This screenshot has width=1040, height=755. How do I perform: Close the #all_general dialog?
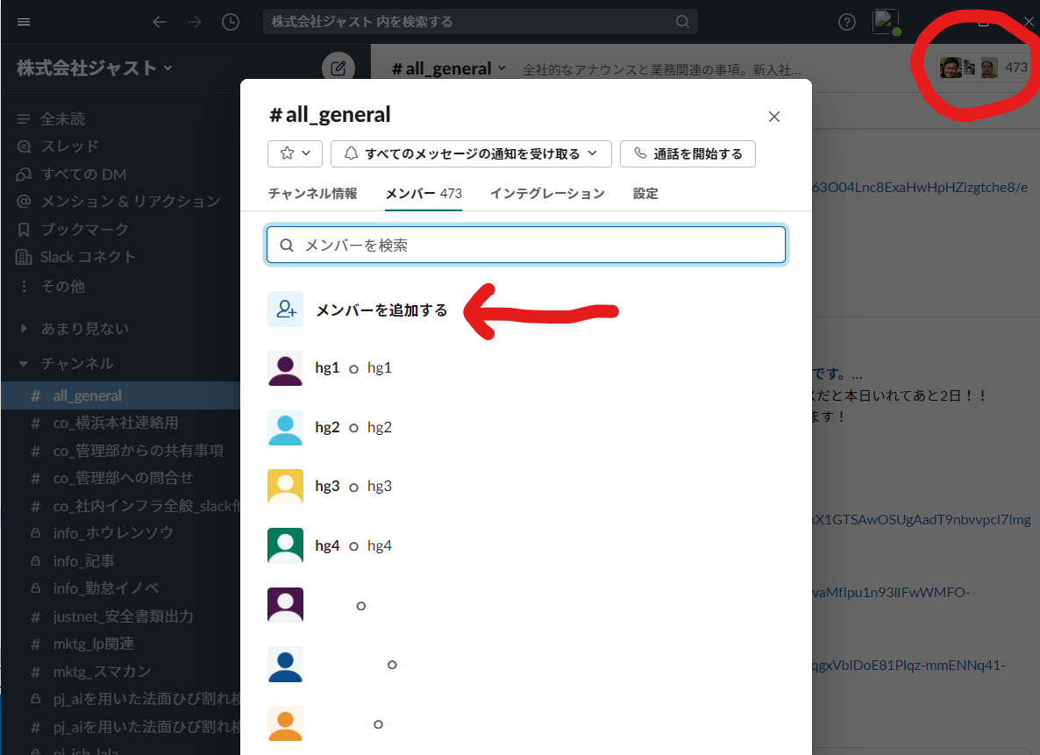[x=773, y=117]
